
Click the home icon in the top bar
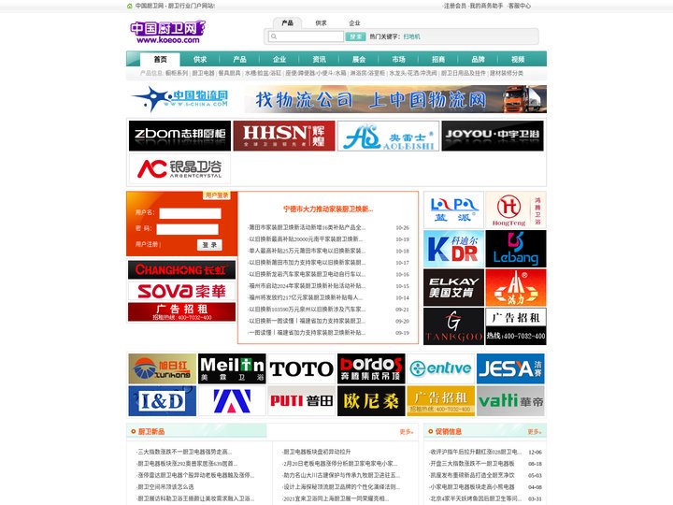coord(130,6)
